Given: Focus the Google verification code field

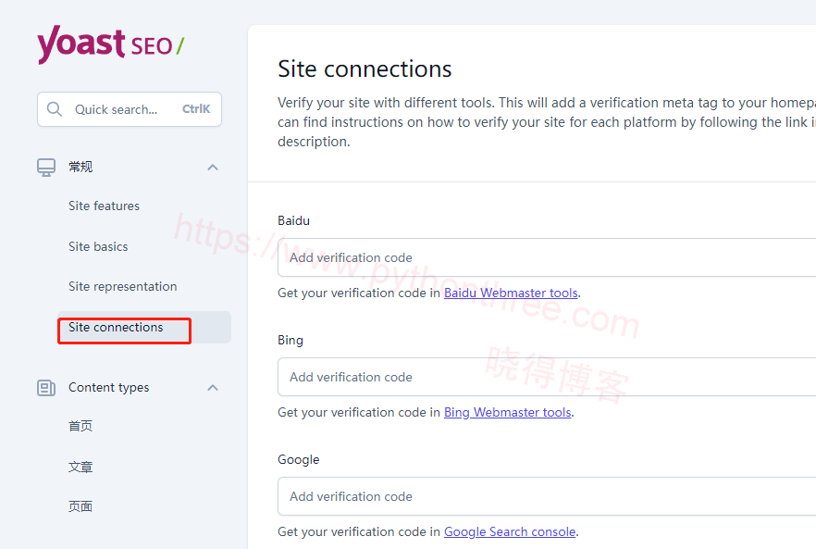Looking at the screenshot, I should (x=547, y=496).
